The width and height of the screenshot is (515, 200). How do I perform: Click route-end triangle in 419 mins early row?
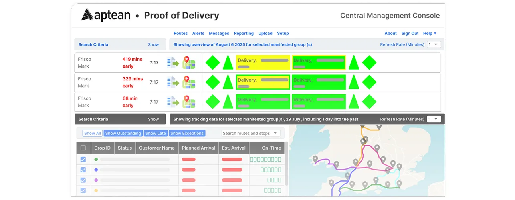tap(353, 63)
